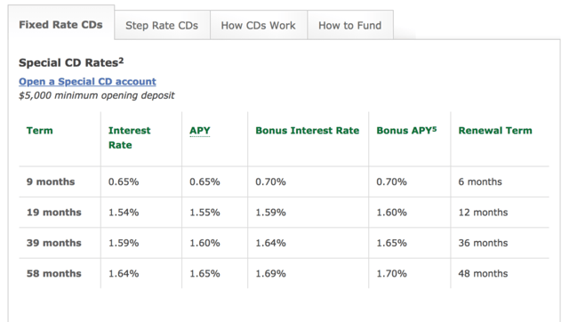Click the 1.55% APY cell
Viewport: 569px width, 322px height.
pyautogui.click(x=204, y=213)
